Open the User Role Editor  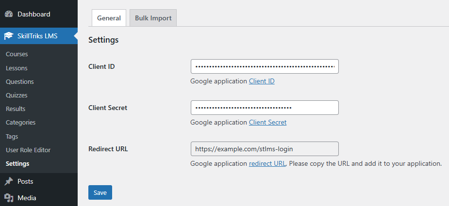[28, 150]
